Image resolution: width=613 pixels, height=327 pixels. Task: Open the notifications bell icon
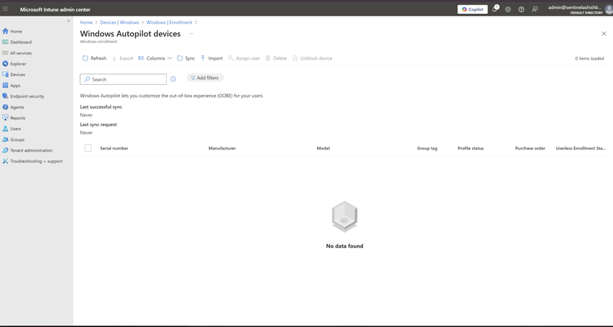pos(494,10)
